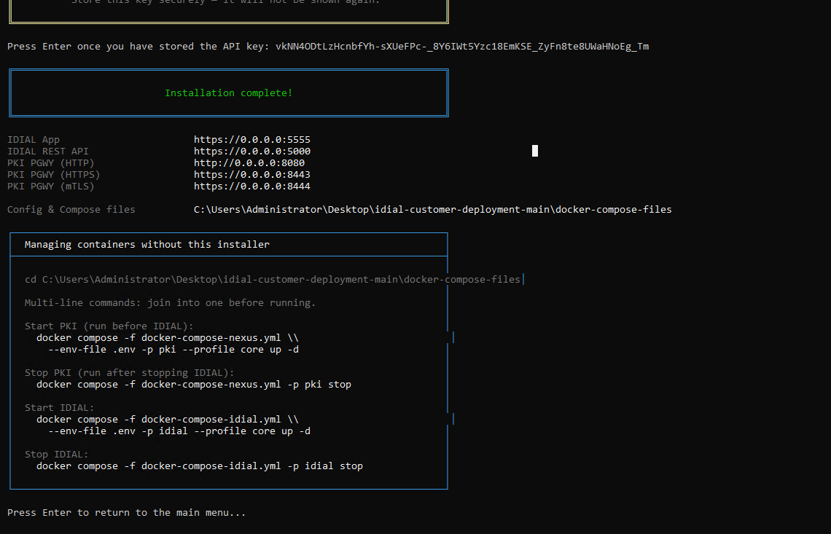Click the 'Start IDIAL:' line
Image resolution: width=831 pixels, height=534 pixels.
coord(59,407)
